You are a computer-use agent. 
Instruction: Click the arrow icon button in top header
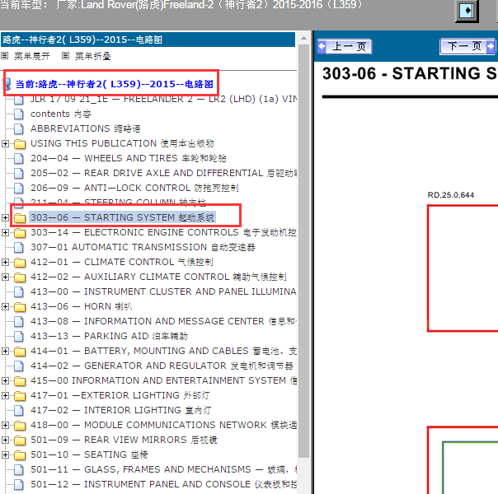pos(467,11)
